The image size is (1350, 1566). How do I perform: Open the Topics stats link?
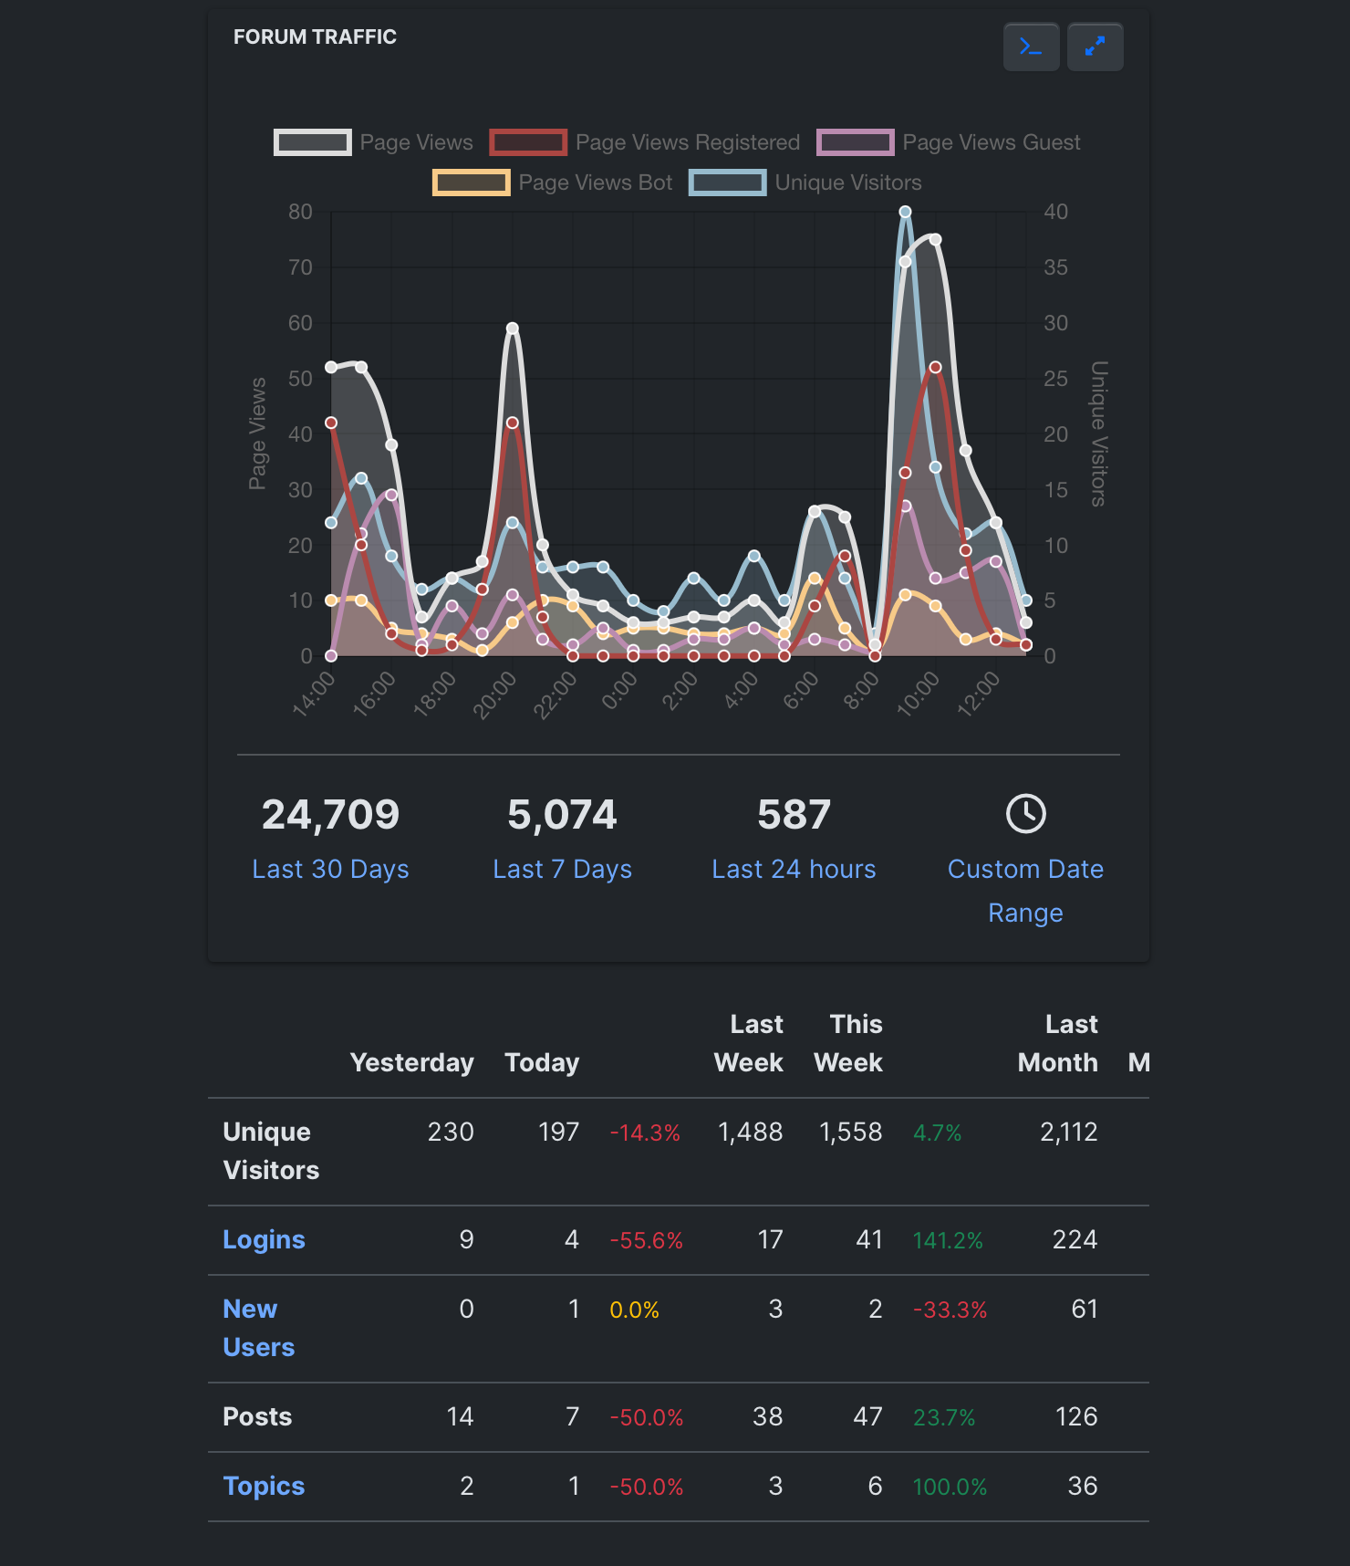[264, 1486]
